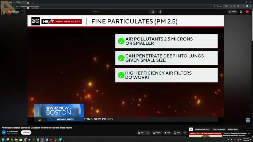
Task: Open the taskbar clock and date
Action: (x=246, y=140)
